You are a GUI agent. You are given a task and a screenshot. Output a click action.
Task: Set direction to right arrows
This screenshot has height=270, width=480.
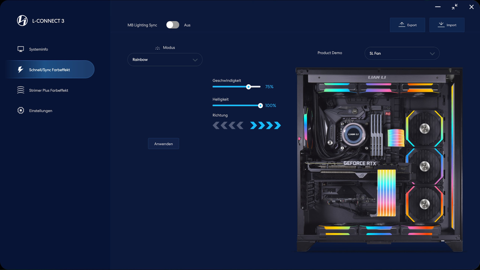[x=265, y=125]
